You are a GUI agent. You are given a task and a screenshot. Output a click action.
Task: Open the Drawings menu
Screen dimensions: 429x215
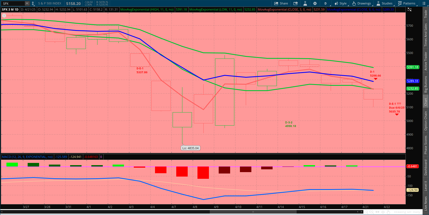click(x=362, y=3)
